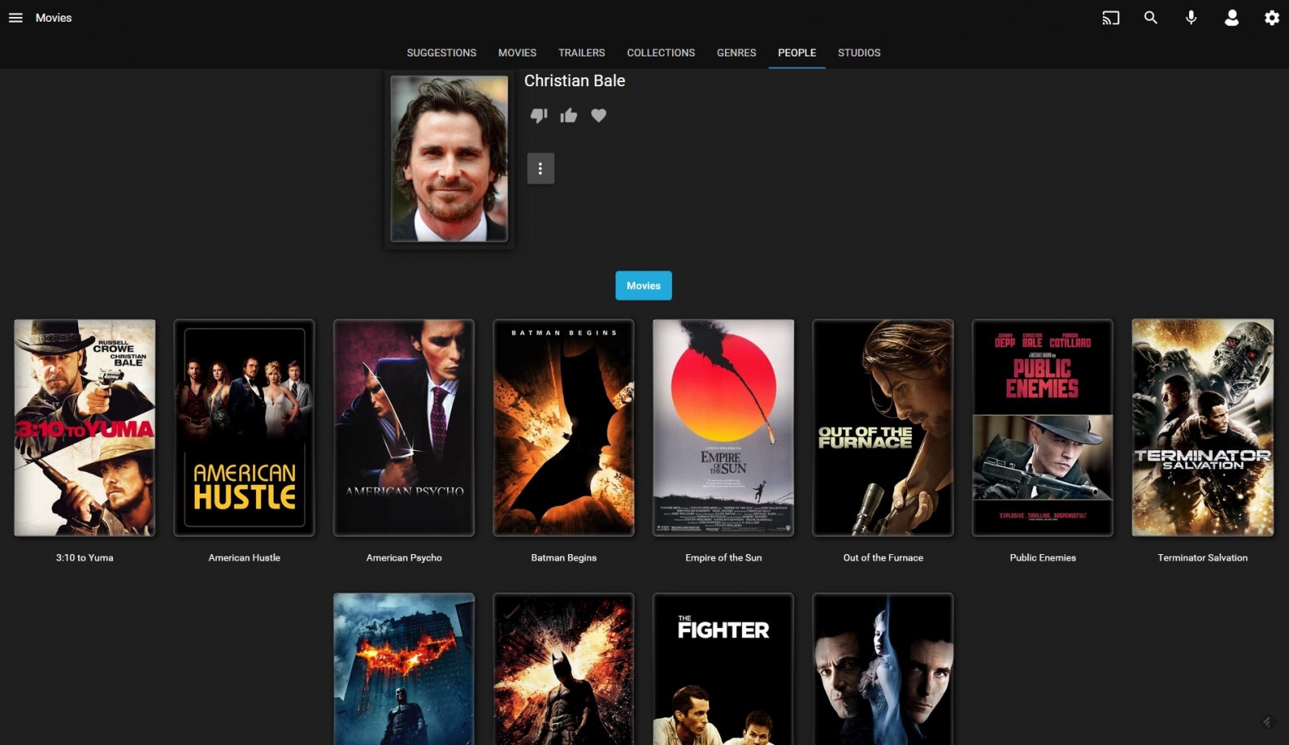
Task: Open the burning bat-symbol skyscraper poster
Action: point(404,669)
